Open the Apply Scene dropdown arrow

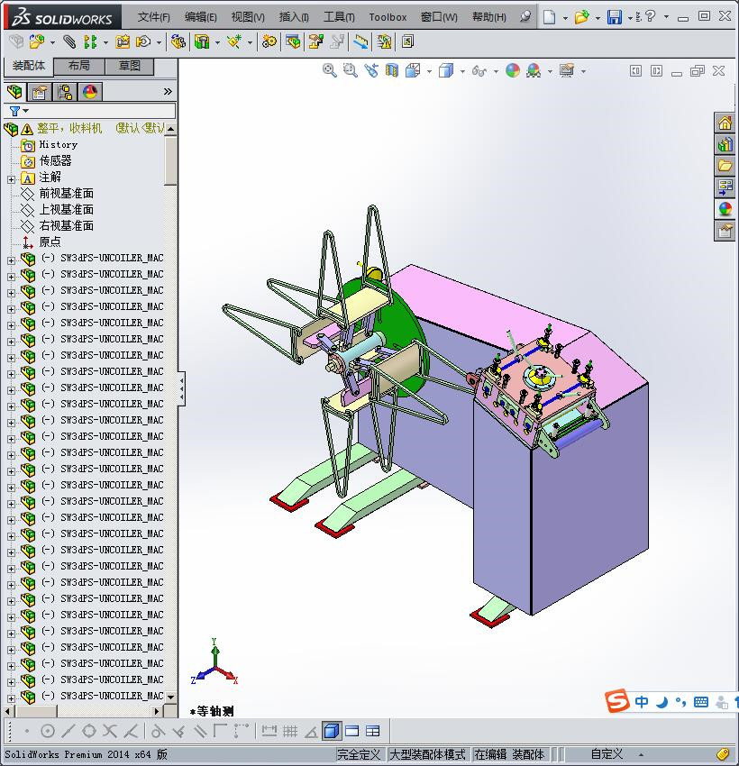(x=550, y=72)
